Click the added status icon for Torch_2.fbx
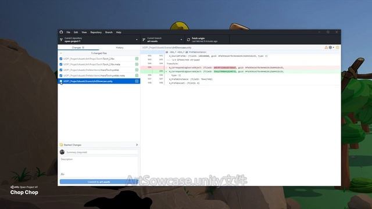The image size is (372, 209). [x=137, y=59]
